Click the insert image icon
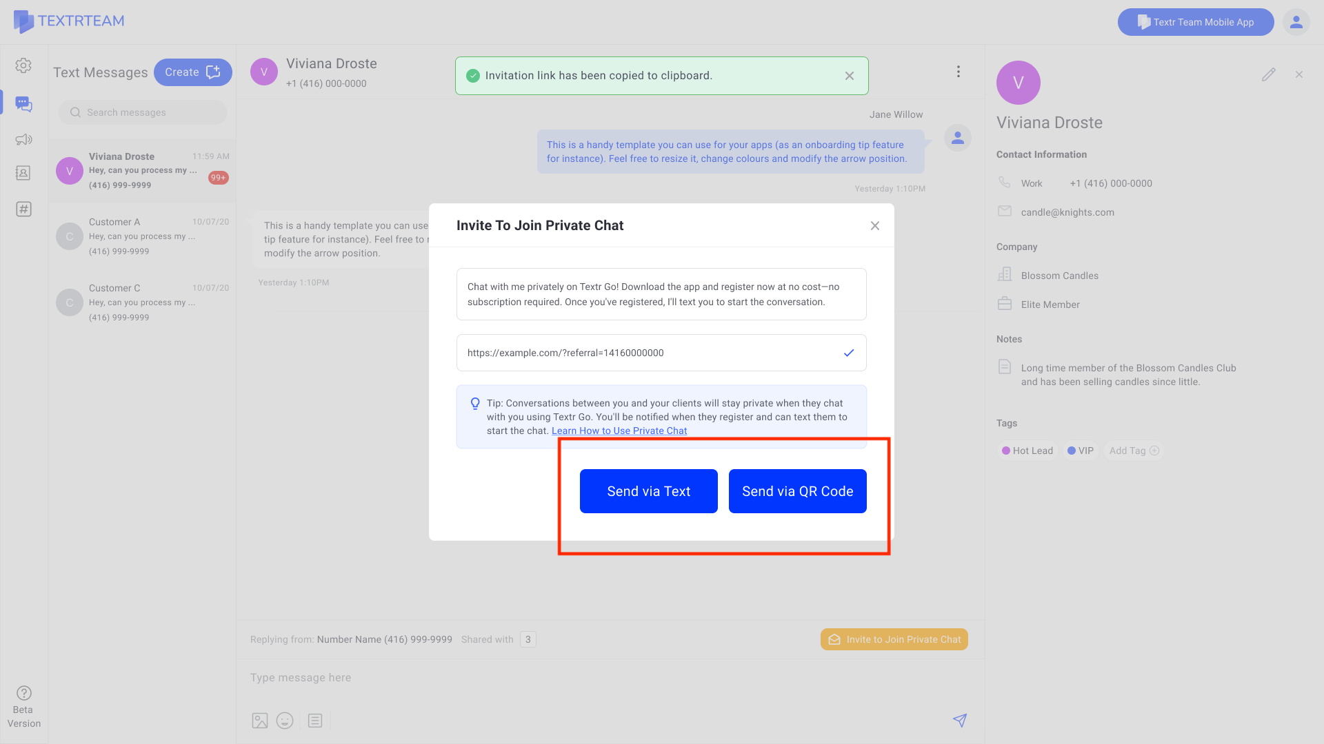Viewport: 1324px width, 744px height. click(x=260, y=721)
